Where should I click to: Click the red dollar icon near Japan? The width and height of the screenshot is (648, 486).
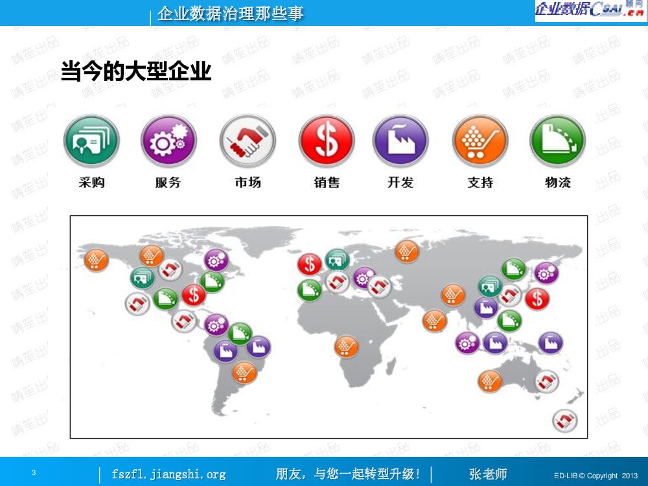(537, 298)
